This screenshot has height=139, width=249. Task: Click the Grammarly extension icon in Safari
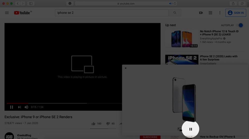point(70,4)
